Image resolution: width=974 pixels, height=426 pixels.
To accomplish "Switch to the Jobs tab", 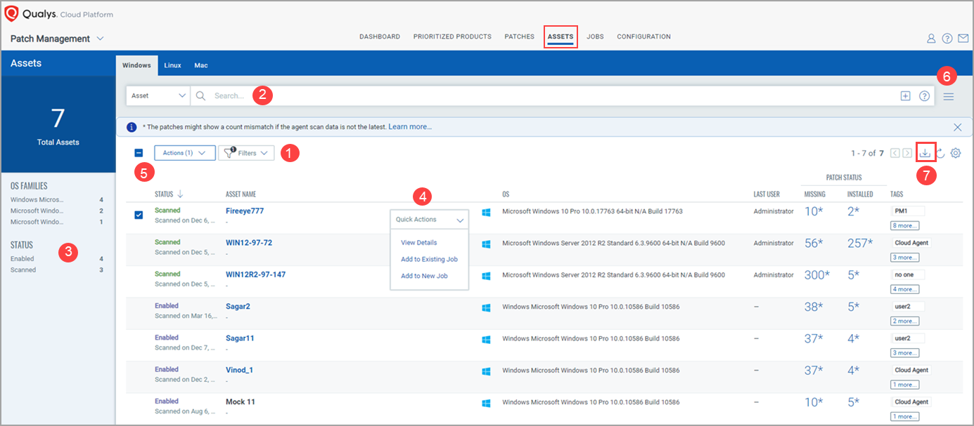I will [595, 36].
